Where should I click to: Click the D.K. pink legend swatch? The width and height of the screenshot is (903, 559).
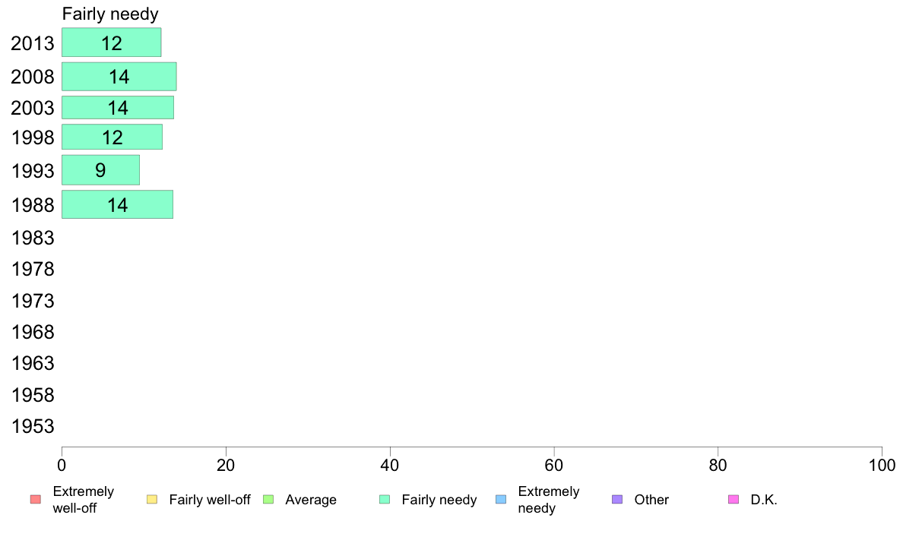pyautogui.click(x=733, y=499)
